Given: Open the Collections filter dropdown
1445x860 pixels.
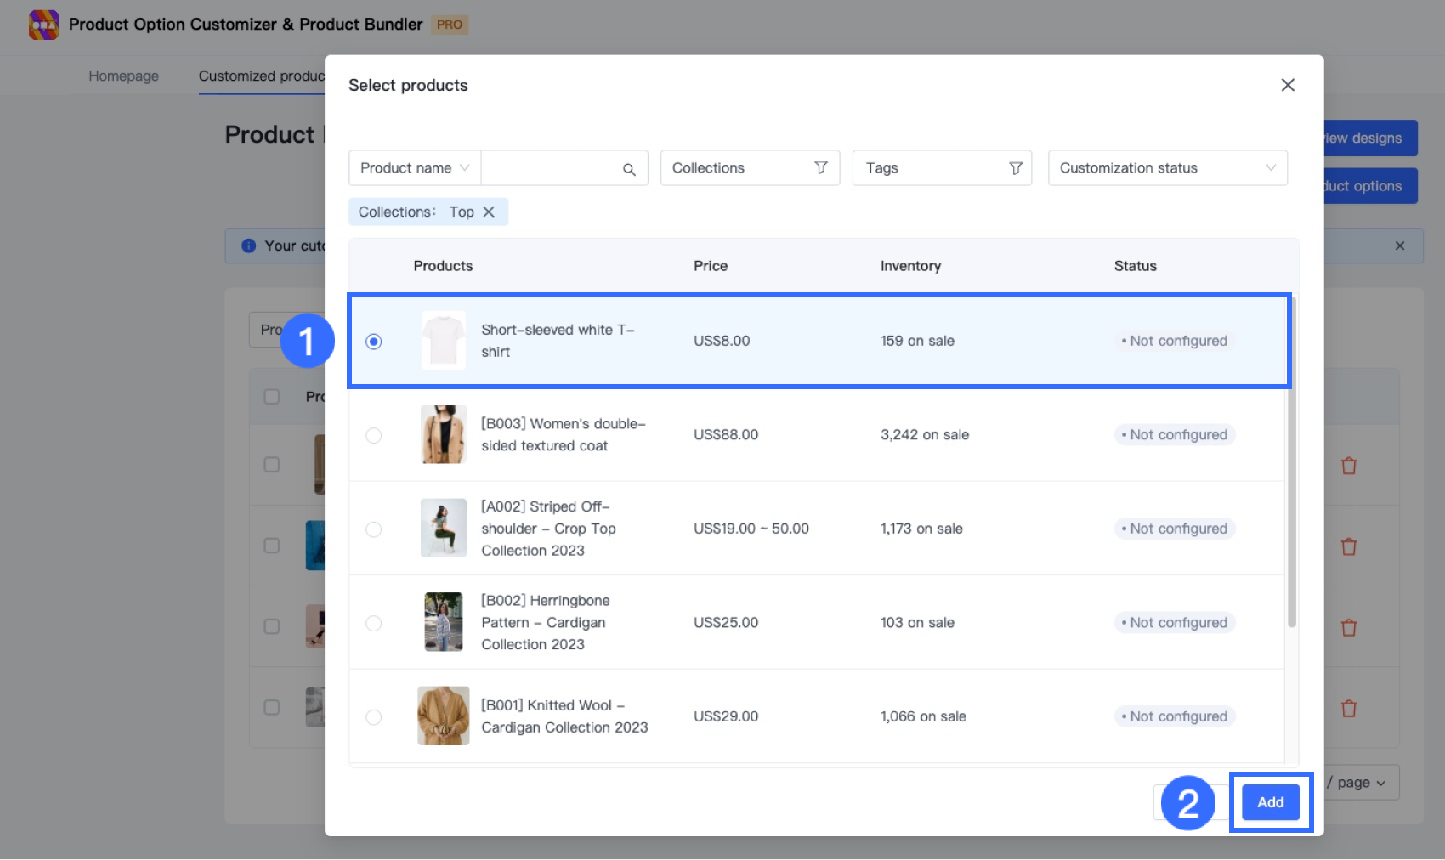Looking at the screenshot, I should [750, 168].
